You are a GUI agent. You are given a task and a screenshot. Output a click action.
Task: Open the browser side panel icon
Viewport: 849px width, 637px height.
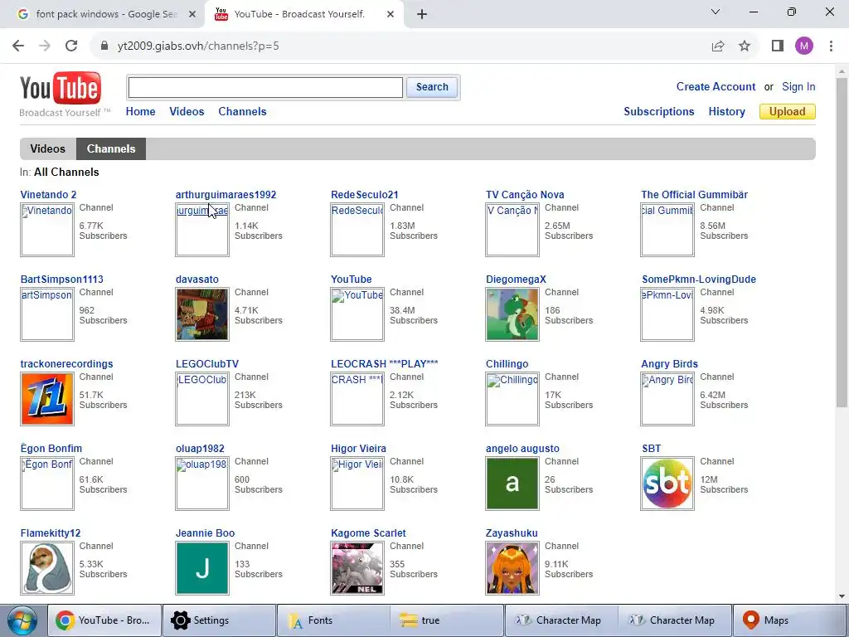(x=778, y=46)
